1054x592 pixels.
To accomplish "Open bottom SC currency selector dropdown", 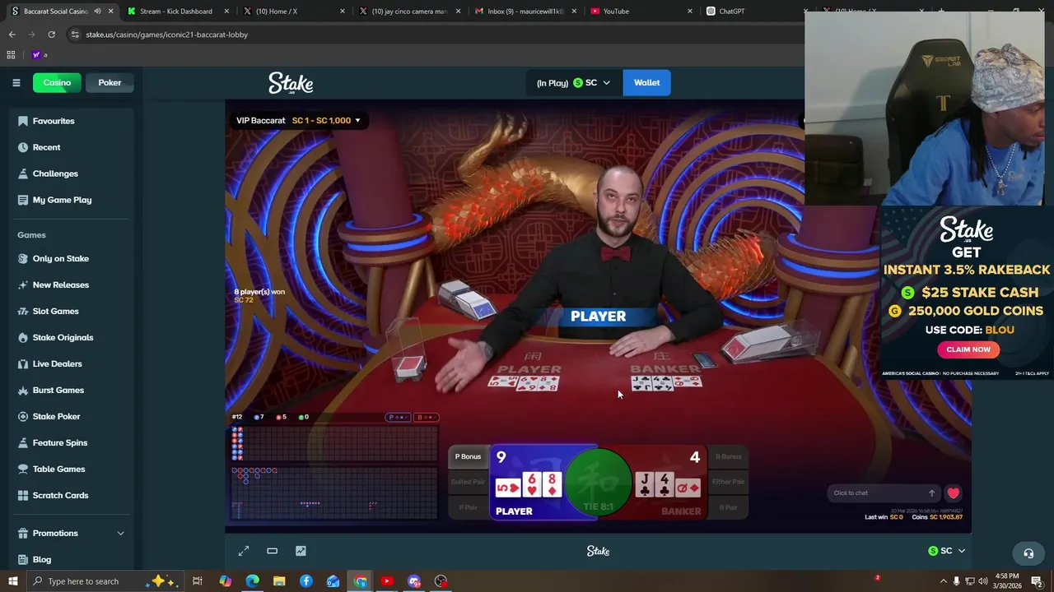I will click(x=946, y=551).
